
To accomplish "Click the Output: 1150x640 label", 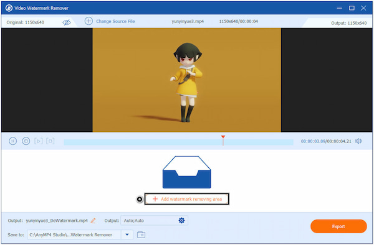I will point(348,23).
